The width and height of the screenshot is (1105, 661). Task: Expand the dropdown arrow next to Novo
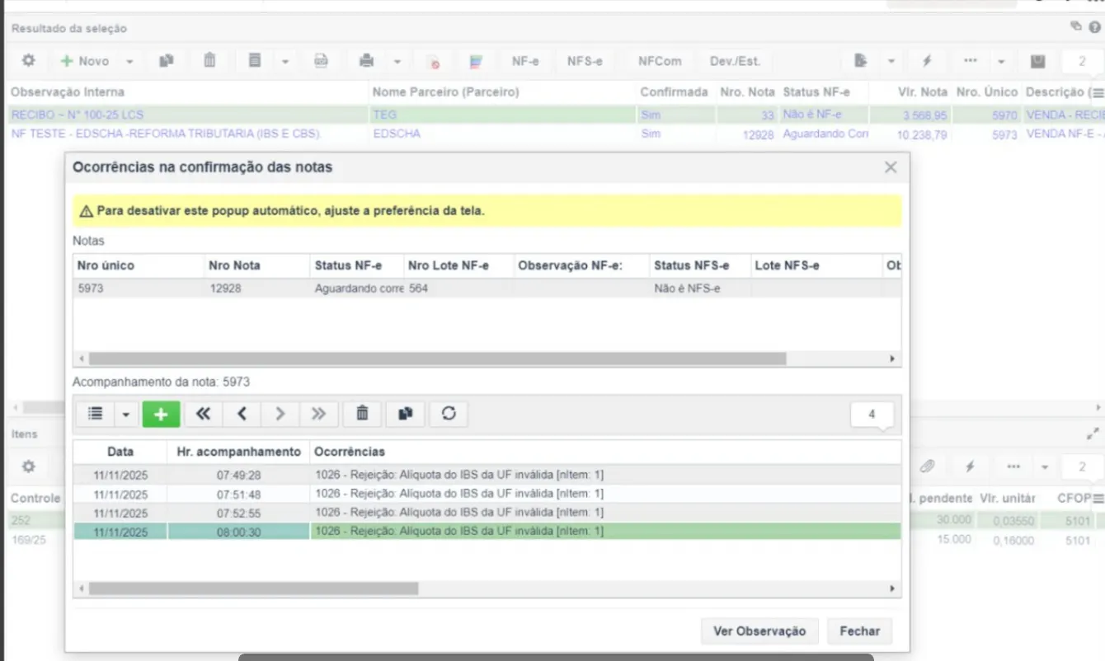(x=129, y=62)
